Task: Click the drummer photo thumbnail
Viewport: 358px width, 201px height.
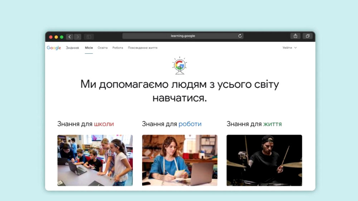Action: pyautogui.click(x=264, y=160)
